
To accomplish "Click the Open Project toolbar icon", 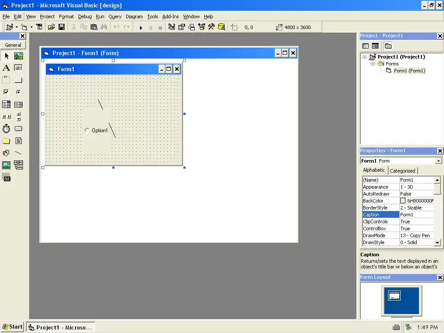I will coord(51,27).
